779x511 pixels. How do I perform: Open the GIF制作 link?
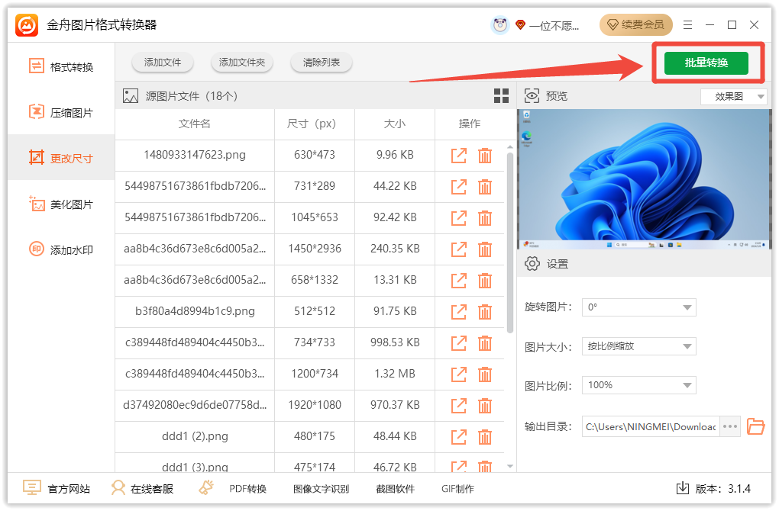pyautogui.click(x=457, y=489)
